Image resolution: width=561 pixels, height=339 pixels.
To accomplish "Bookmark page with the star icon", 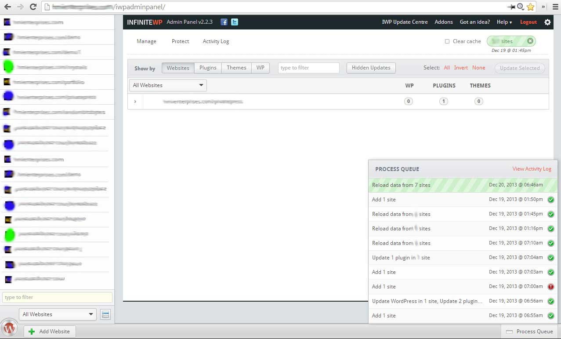I will point(530,7).
